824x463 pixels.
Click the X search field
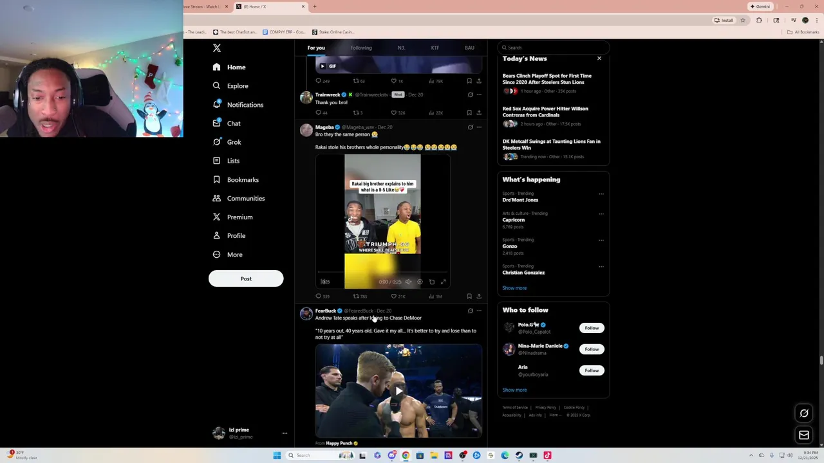(x=554, y=48)
